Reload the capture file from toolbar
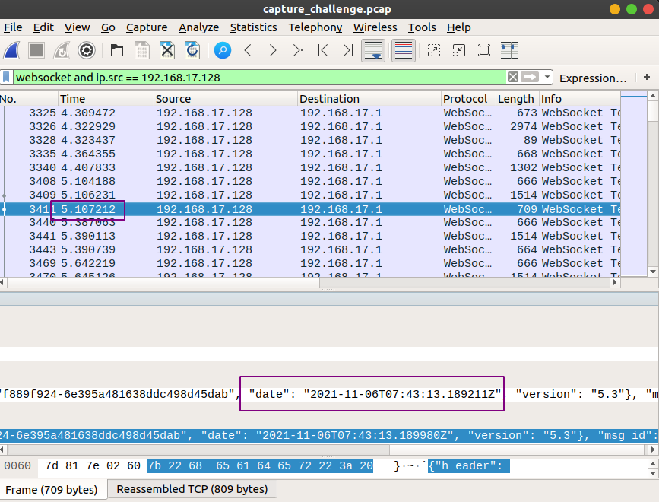This screenshot has height=502, width=659. click(192, 51)
